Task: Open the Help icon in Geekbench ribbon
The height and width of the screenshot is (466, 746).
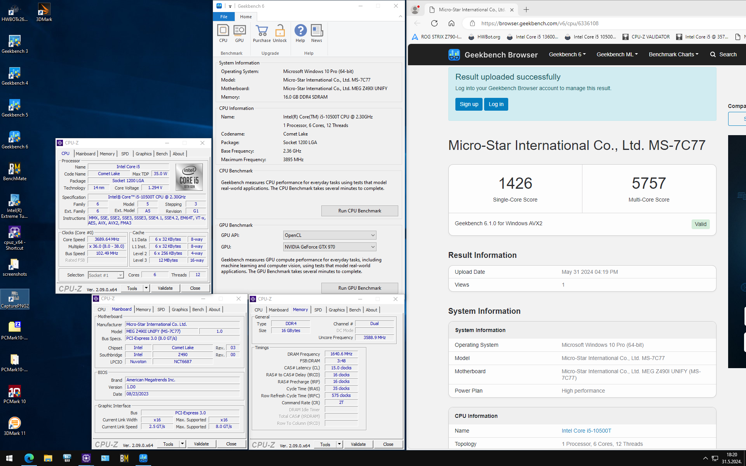Action: pos(300,33)
